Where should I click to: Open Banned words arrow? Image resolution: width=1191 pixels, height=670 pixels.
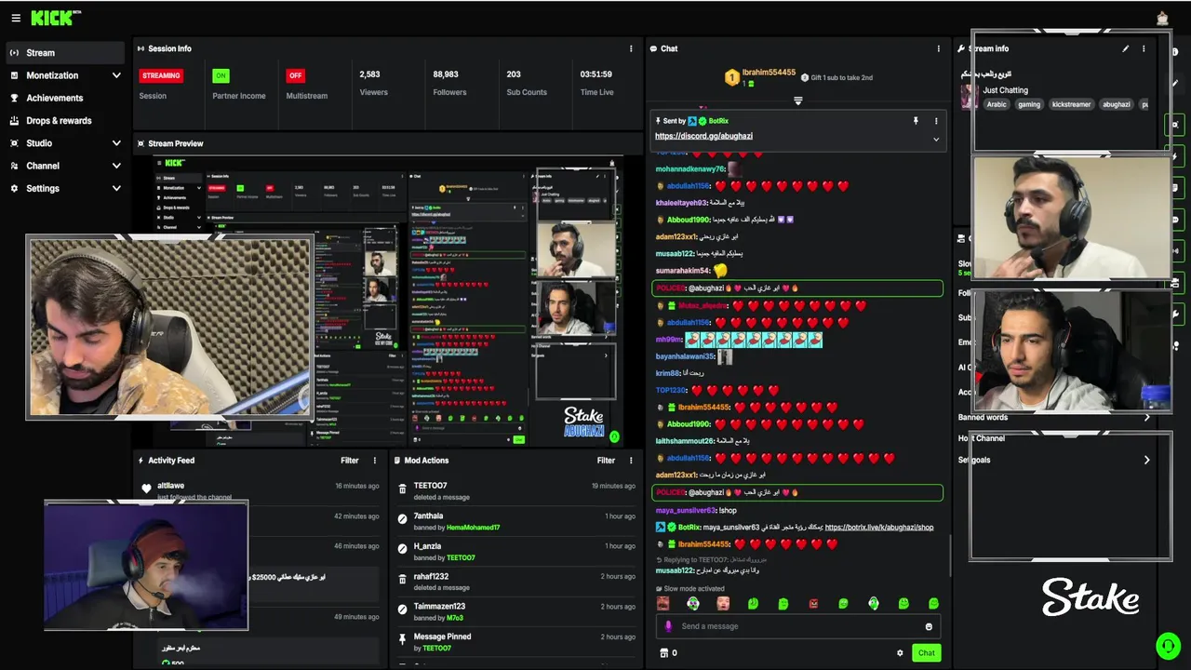[1146, 417]
